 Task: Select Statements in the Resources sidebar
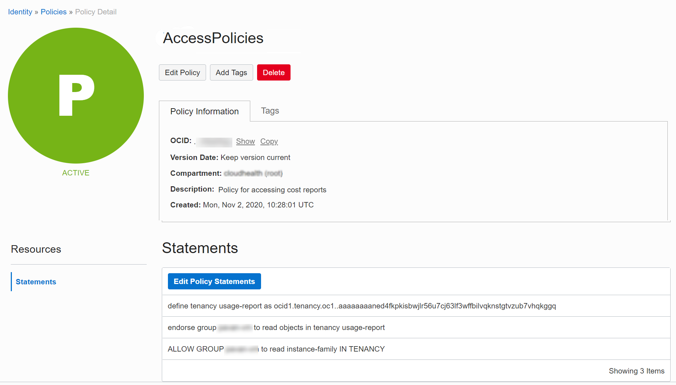click(x=36, y=281)
